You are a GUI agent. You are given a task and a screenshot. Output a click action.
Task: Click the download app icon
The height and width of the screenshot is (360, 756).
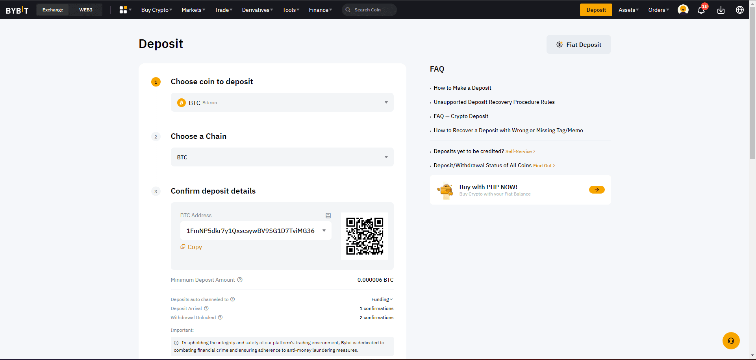721,10
